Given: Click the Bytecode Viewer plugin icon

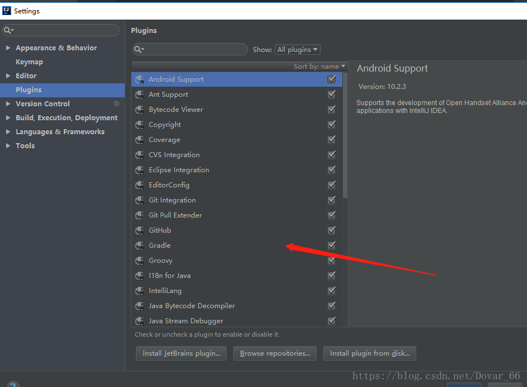Looking at the screenshot, I should pyautogui.click(x=139, y=110).
